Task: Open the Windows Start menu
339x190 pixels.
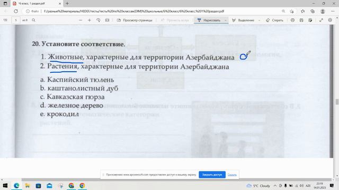Action: point(5,185)
